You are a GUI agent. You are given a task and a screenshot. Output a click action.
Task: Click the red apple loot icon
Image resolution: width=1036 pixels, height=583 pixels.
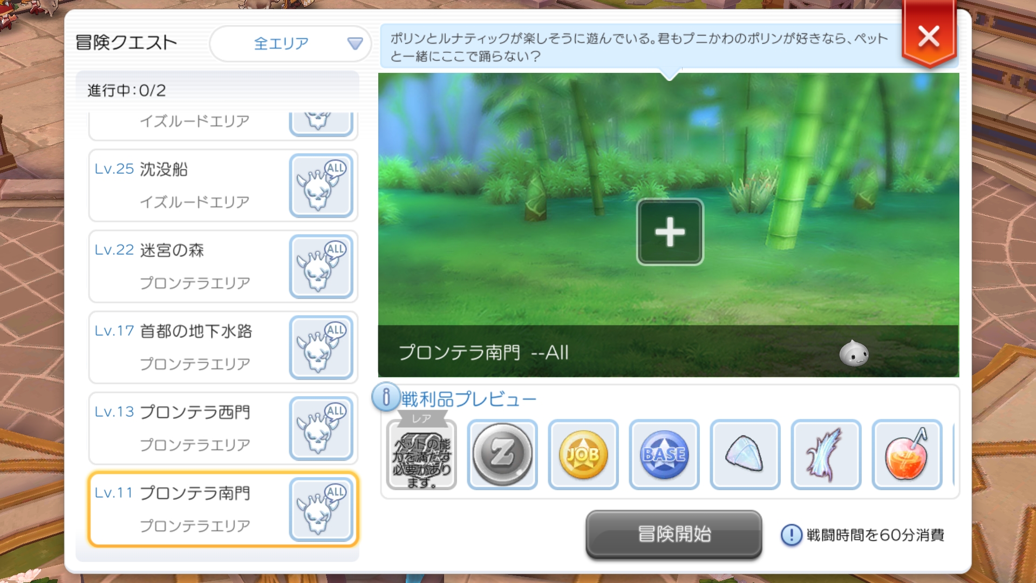906,455
